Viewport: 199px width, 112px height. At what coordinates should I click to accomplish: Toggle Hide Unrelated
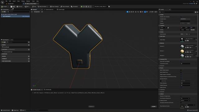click(x=42, y=7)
